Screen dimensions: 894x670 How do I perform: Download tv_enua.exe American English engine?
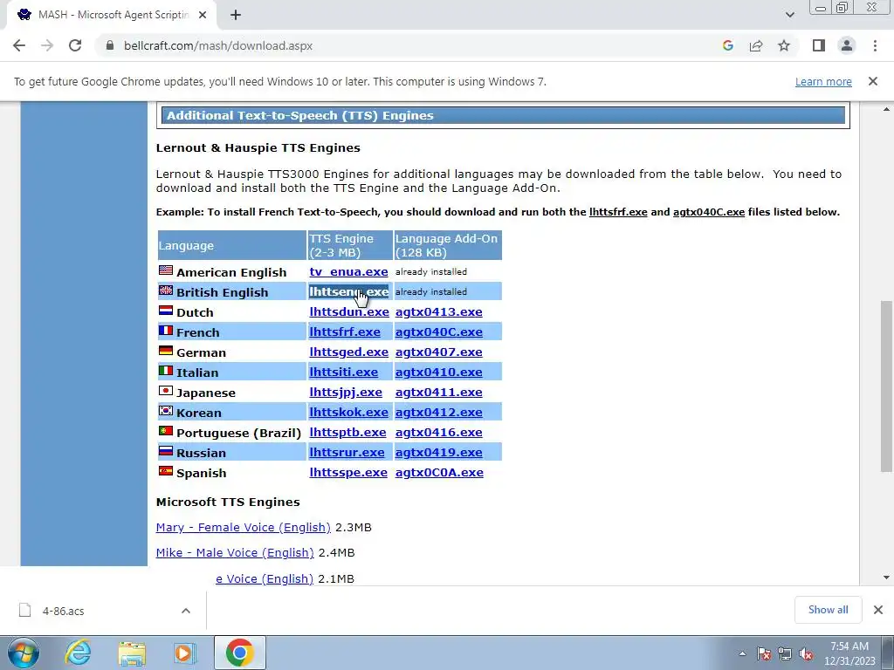coord(348,272)
